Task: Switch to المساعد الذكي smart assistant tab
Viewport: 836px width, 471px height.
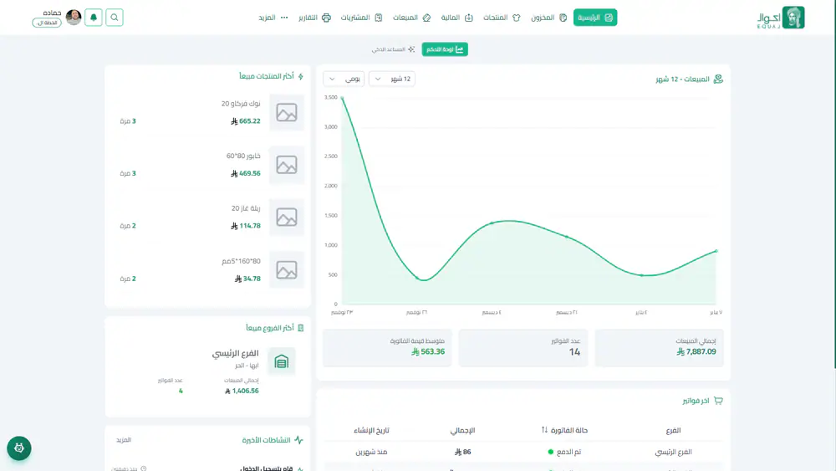Action: pyautogui.click(x=393, y=49)
